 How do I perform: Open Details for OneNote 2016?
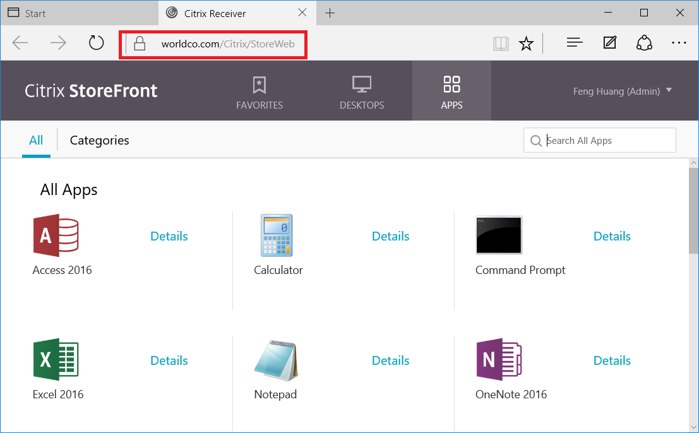(612, 360)
